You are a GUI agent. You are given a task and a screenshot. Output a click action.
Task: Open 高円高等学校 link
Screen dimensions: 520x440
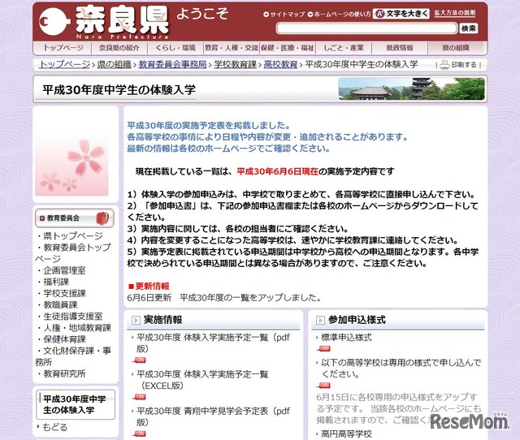(346, 434)
